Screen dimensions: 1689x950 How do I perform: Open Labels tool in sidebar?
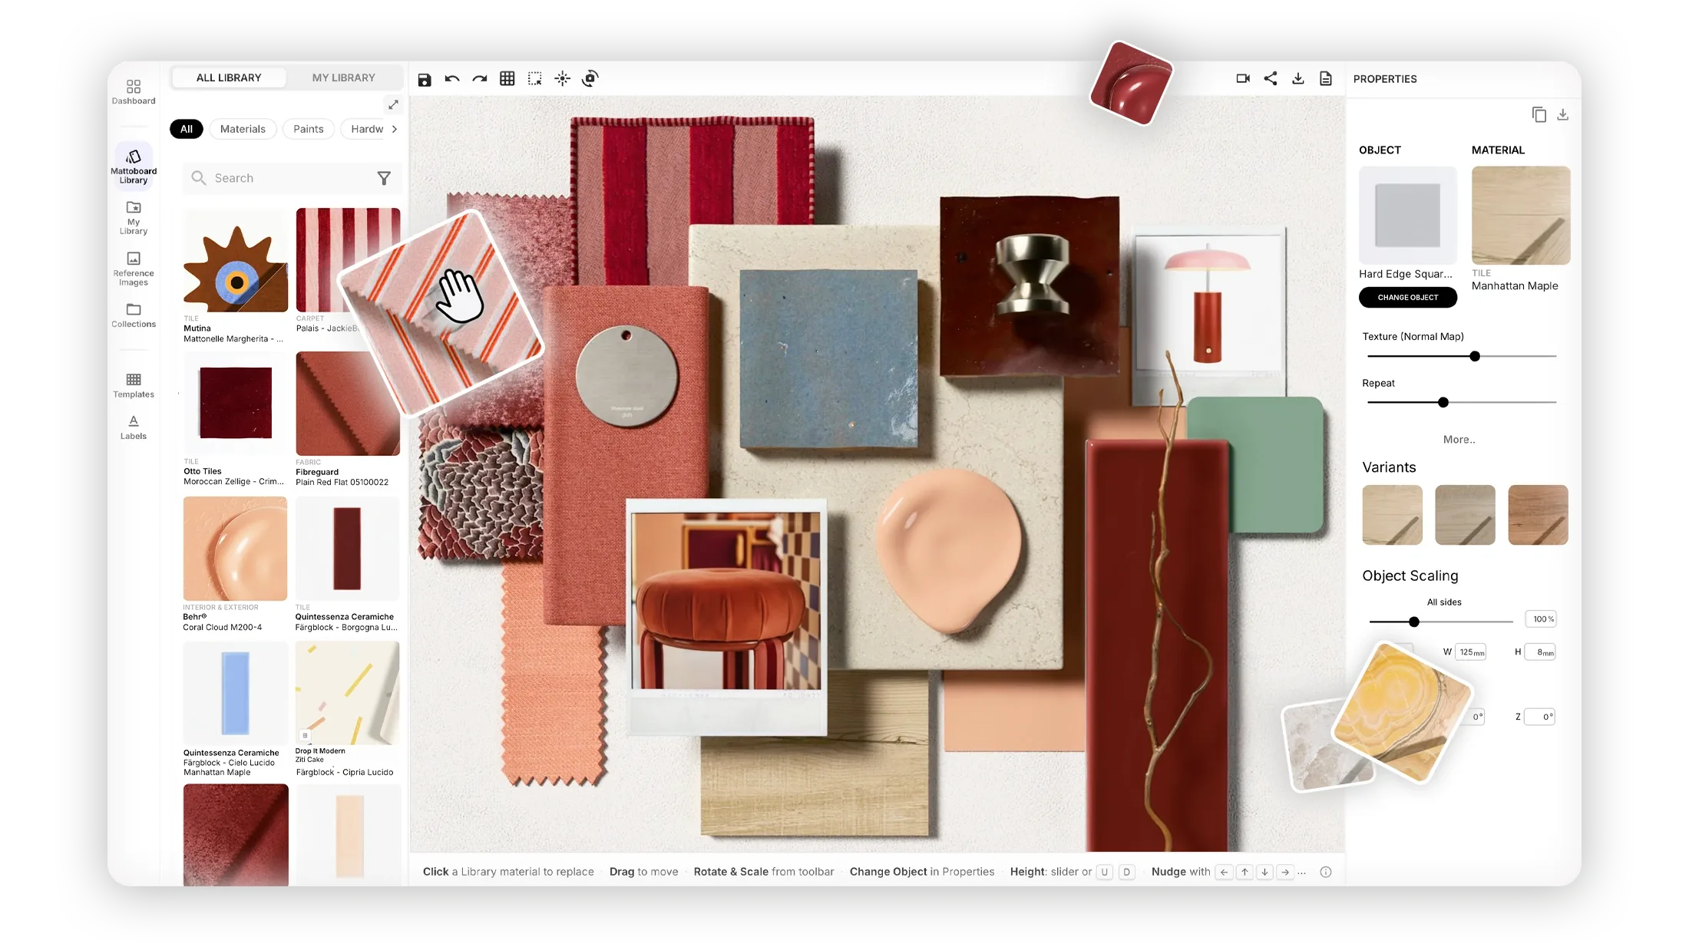coord(134,427)
